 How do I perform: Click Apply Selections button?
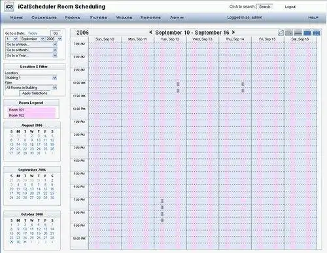[x=35, y=93]
